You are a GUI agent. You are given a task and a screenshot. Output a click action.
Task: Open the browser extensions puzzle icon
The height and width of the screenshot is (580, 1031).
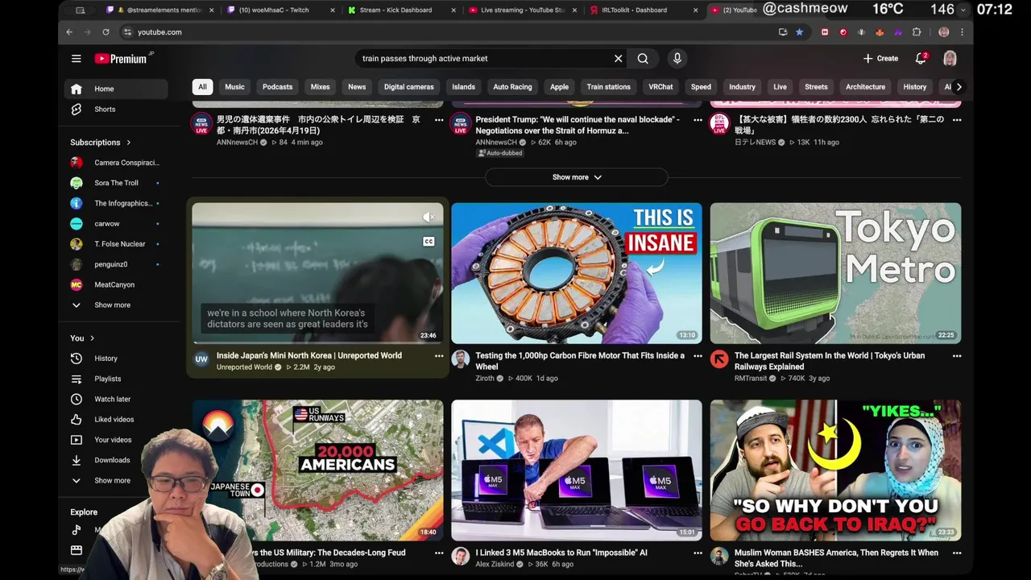(x=917, y=32)
